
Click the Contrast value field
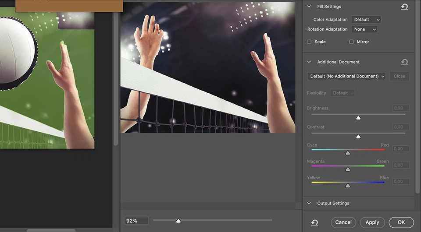click(401, 127)
